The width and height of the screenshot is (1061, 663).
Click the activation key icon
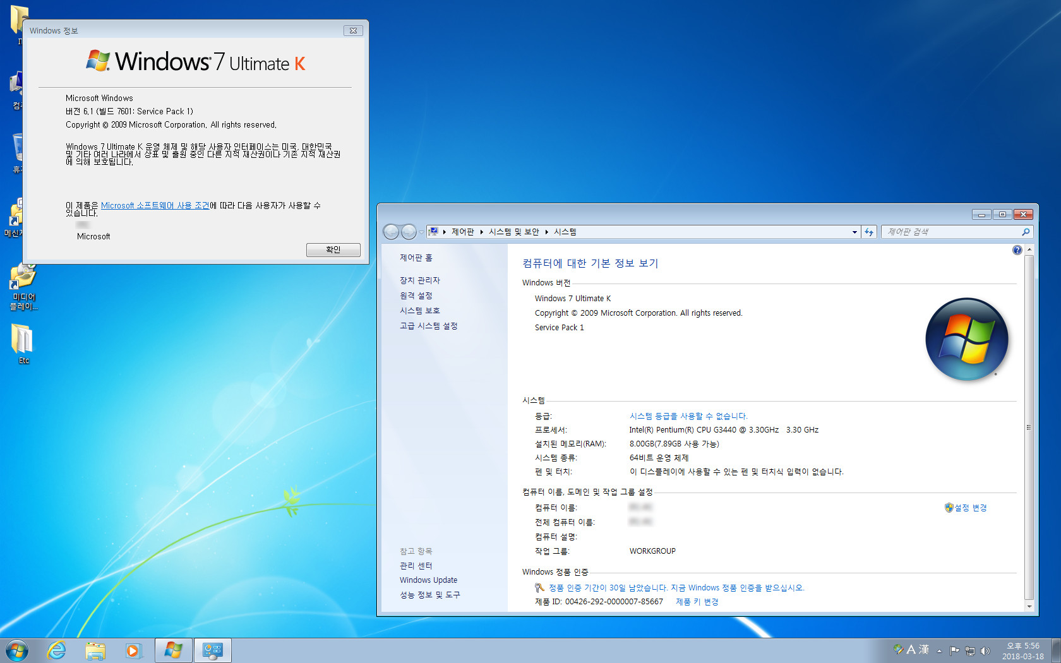(539, 588)
